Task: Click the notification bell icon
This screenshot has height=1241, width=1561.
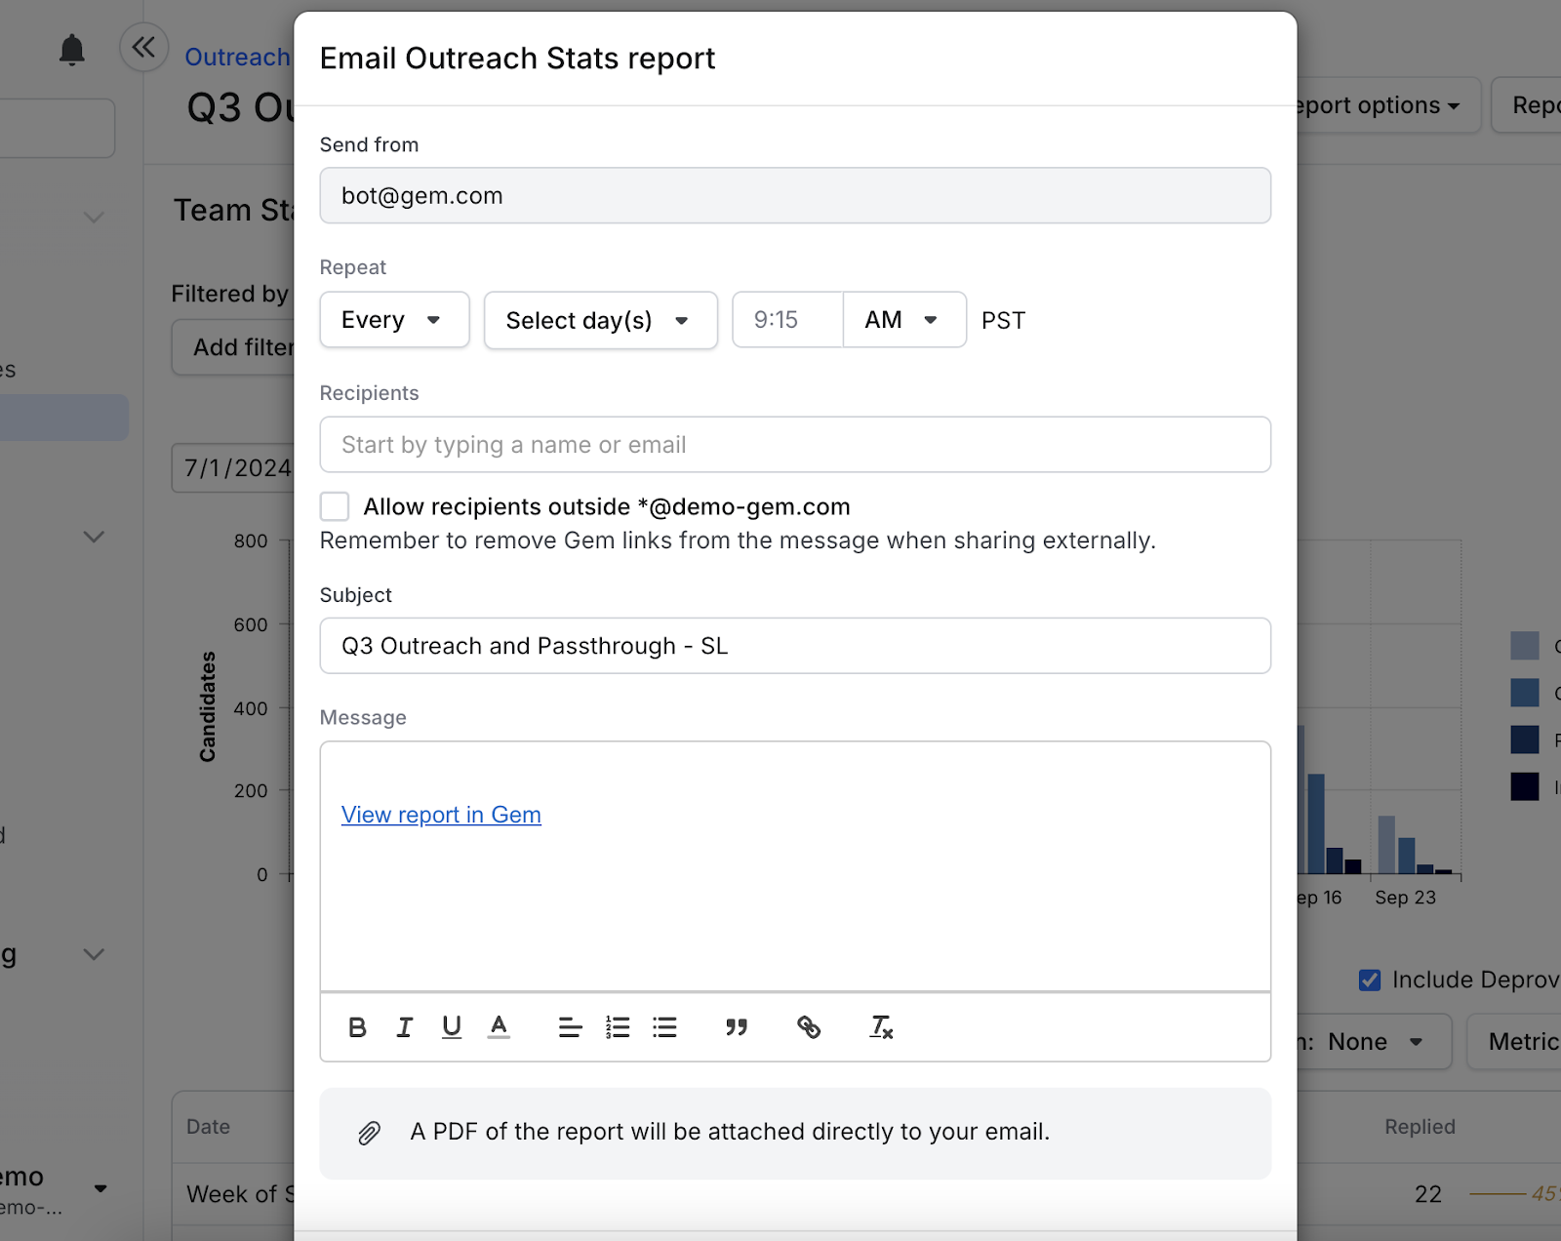Action: tap(71, 49)
